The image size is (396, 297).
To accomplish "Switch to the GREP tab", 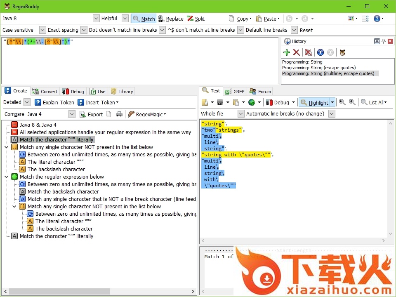I will click(x=235, y=92).
